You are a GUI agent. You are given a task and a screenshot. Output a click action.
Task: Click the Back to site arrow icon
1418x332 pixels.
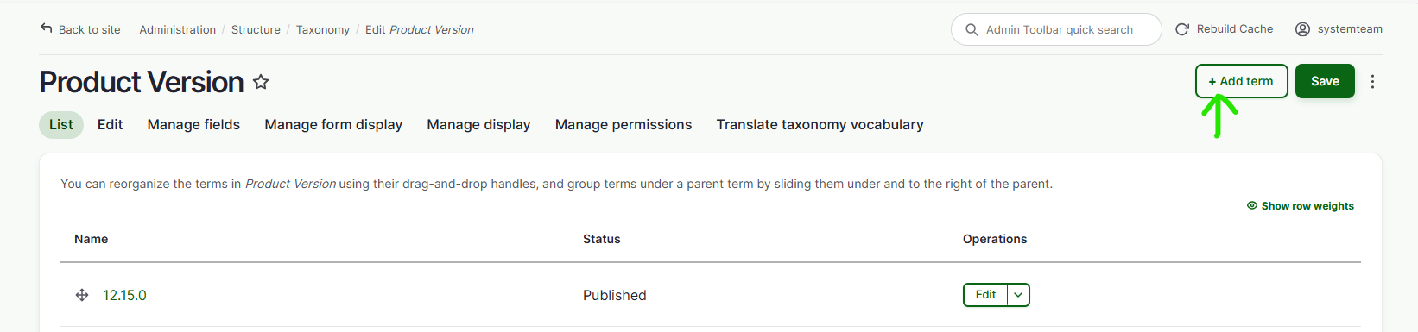point(47,28)
